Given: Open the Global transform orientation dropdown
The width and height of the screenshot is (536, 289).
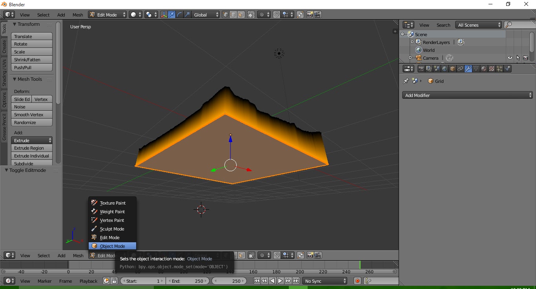Looking at the screenshot, I should point(204,15).
